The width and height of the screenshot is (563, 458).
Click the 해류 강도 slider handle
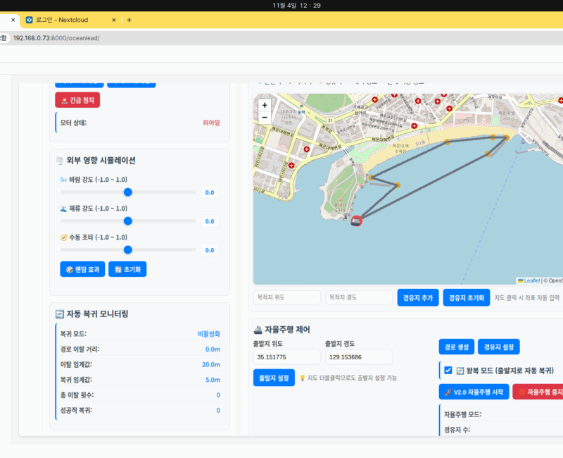click(x=128, y=221)
